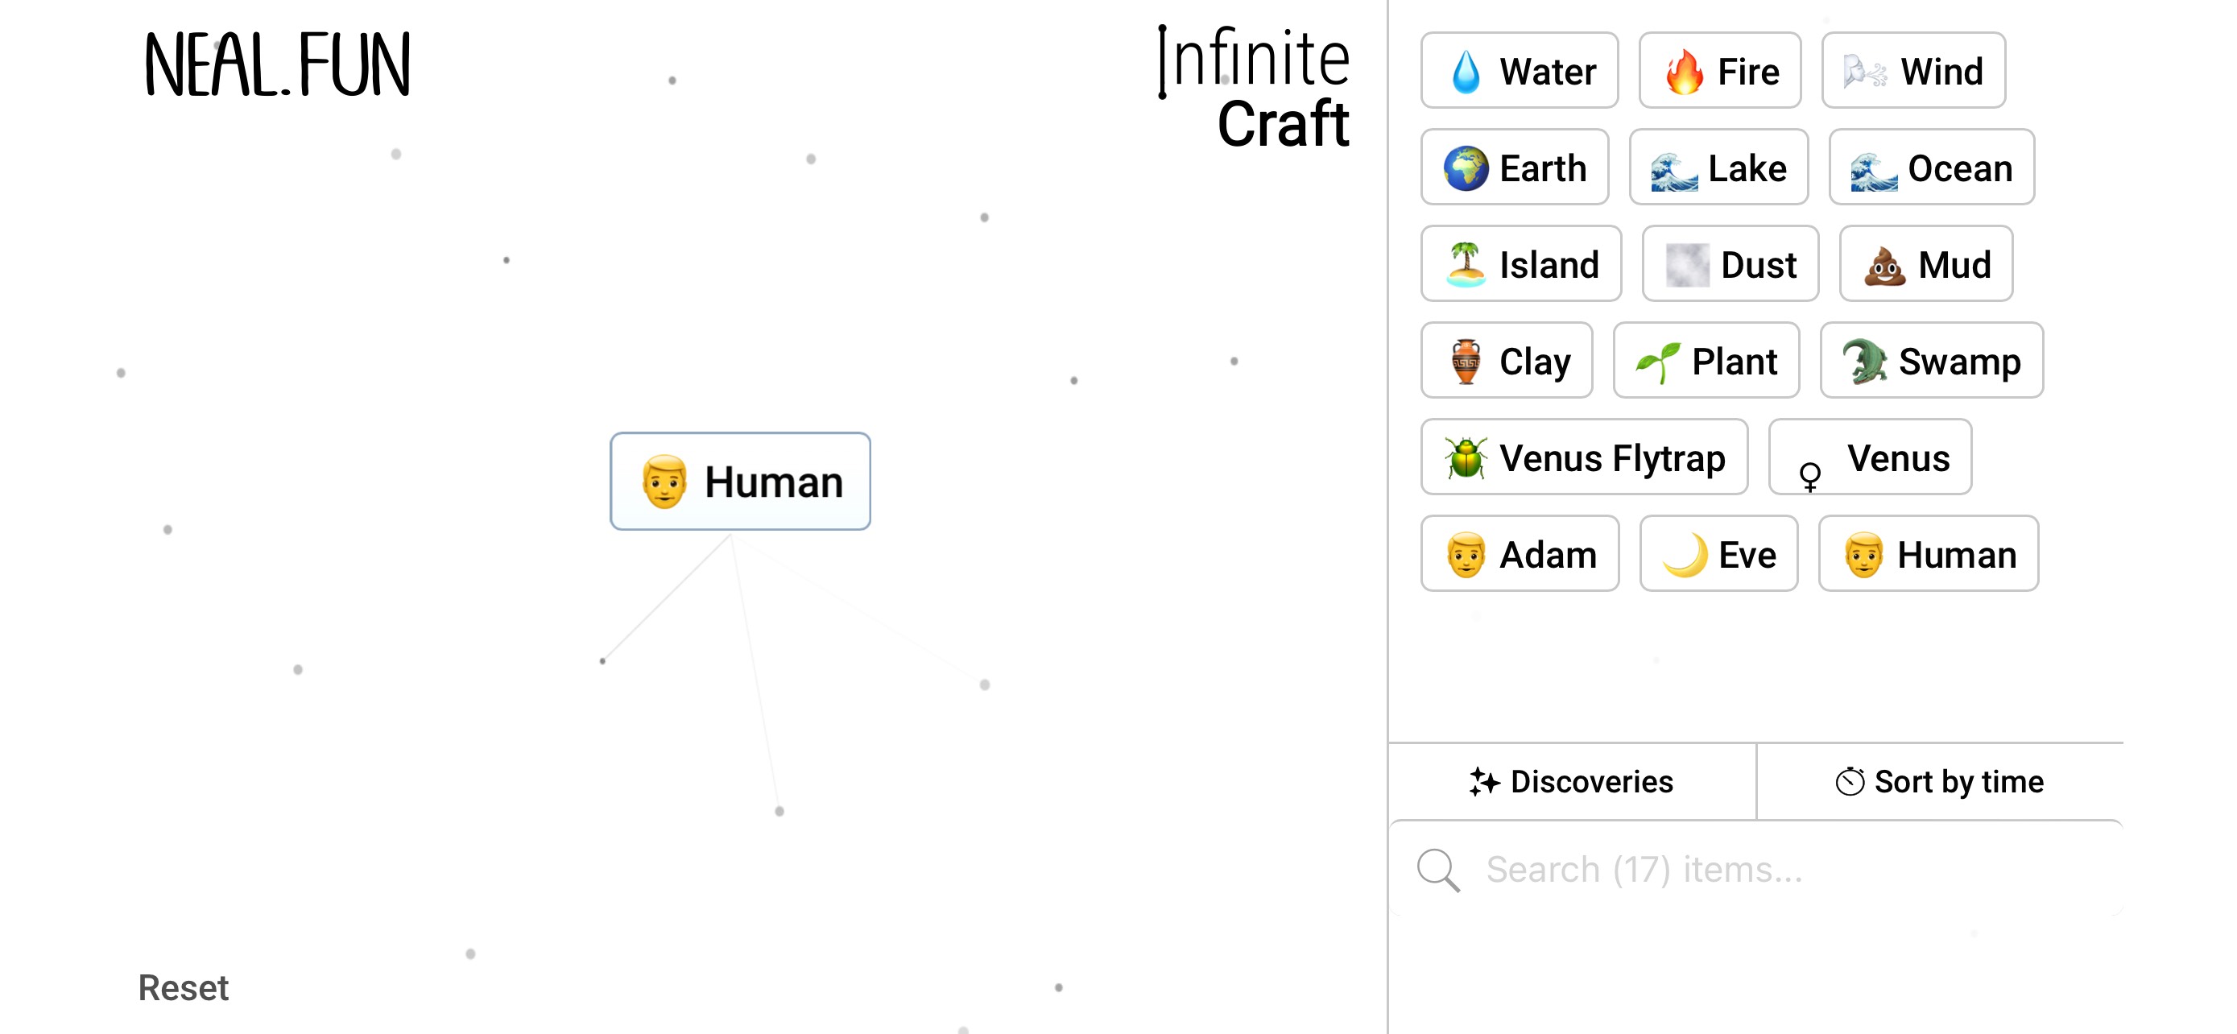Choose the Dust element
Viewport: 2237px width, 1034px height.
pyautogui.click(x=1729, y=264)
